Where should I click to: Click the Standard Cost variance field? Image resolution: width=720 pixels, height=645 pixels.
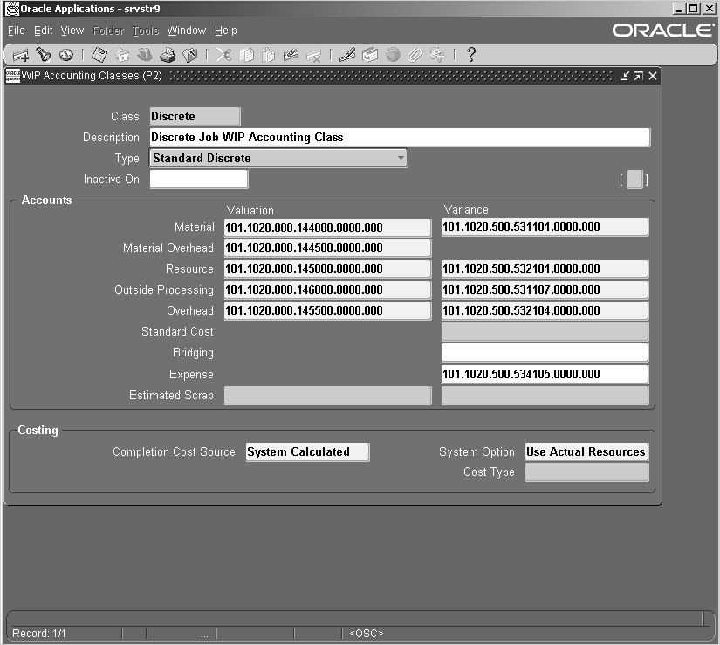[545, 332]
